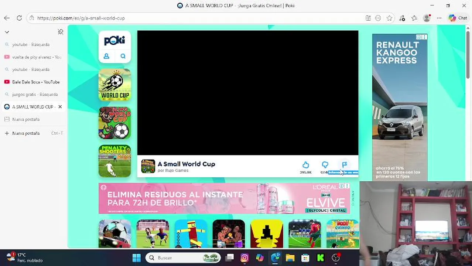Open Microsoft Store from the taskbar
The image size is (472, 266).
pyautogui.click(x=305, y=258)
